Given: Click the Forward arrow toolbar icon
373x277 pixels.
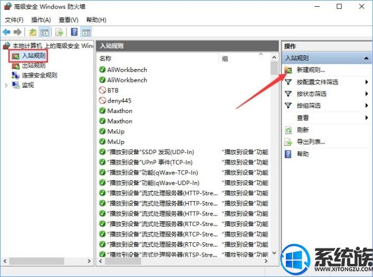Looking at the screenshot, I should click(17, 32).
